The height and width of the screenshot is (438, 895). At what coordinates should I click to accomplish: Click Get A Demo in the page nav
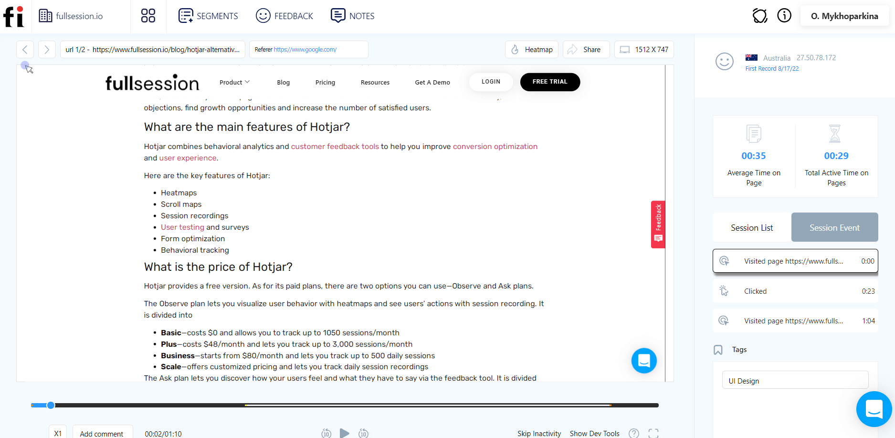click(x=432, y=82)
